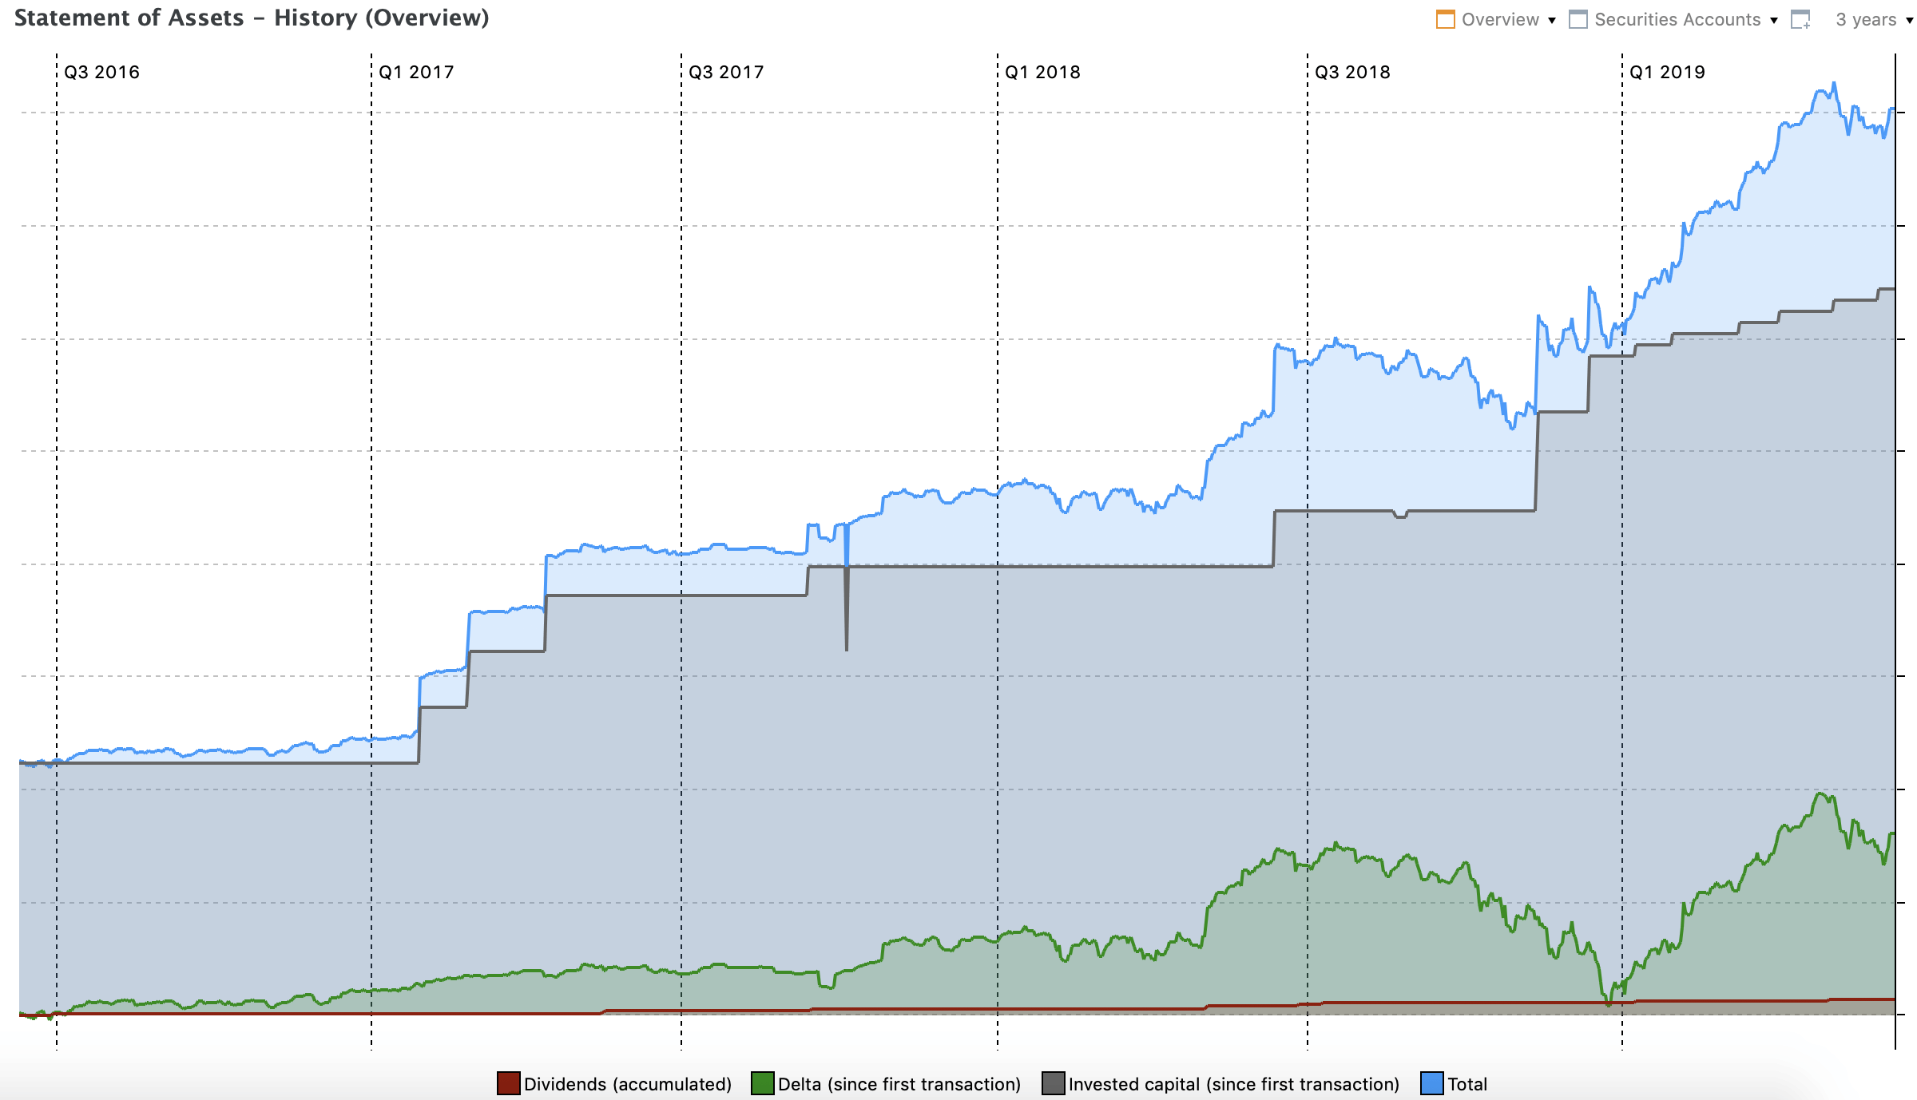Image resolution: width=1917 pixels, height=1100 pixels.
Task: Open the 3 years reporting period dropdown
Action: (x=1910, y=21)
